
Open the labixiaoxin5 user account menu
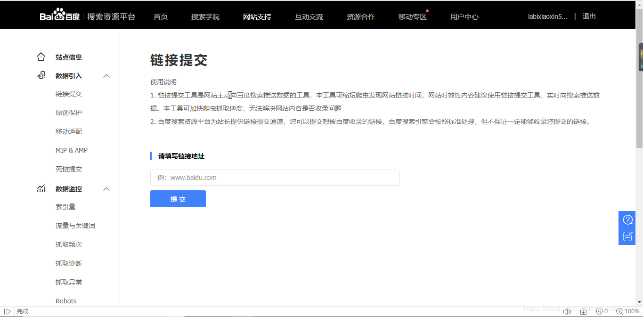tap(547, 16)
